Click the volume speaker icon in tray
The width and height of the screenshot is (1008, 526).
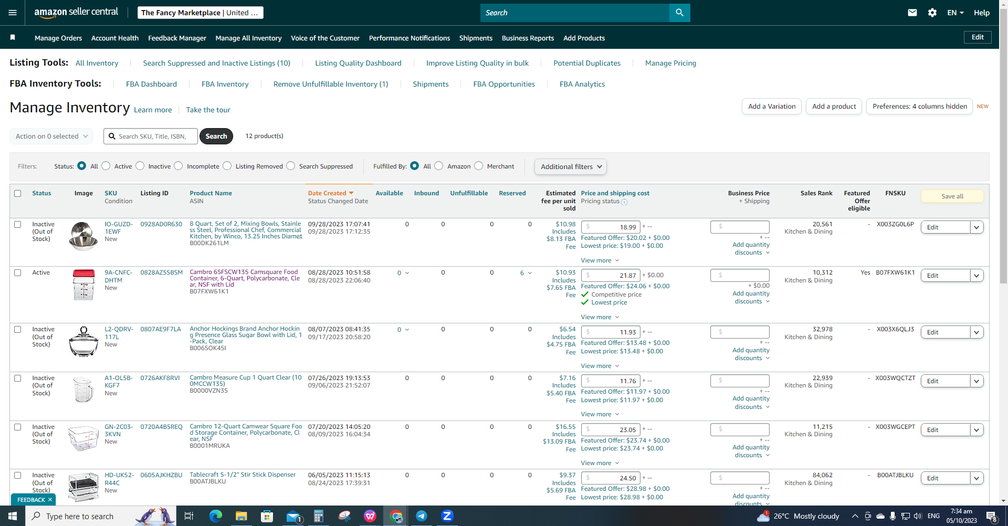(918, 516)
